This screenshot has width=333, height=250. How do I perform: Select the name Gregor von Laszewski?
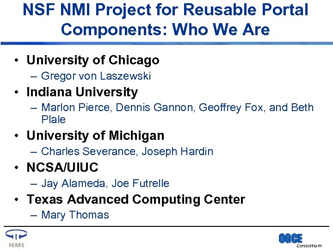(x=96, y=76)
